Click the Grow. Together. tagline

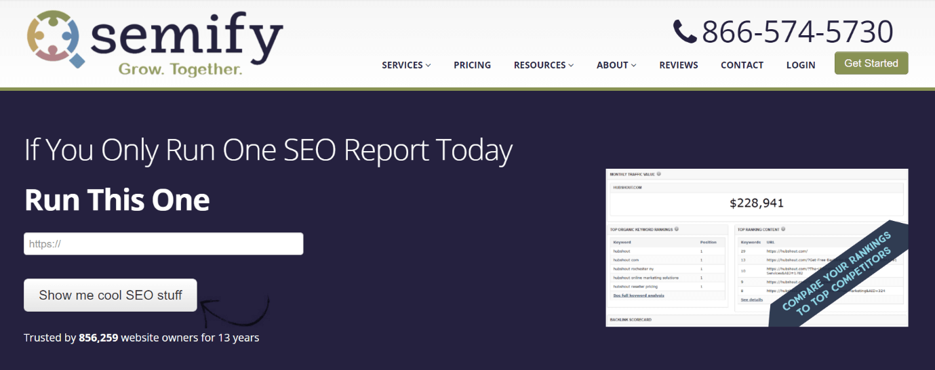point(180,69)
